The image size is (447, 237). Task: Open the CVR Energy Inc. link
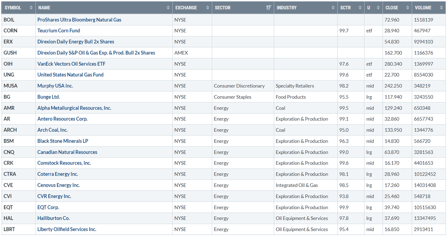coord(54,196)
